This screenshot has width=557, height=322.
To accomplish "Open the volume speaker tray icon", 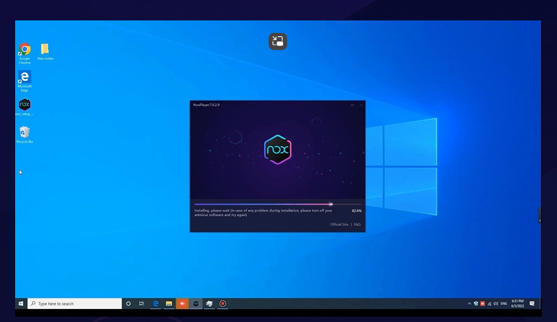I will pos(496,304).
